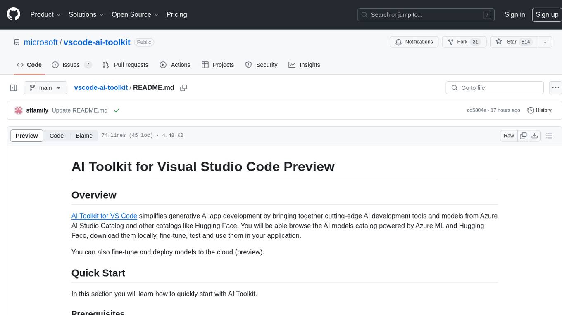Open the GitHub homepage logo
The height and width of the screenshot is (315, 562).
point(13,14)
